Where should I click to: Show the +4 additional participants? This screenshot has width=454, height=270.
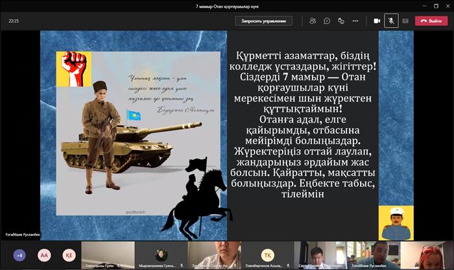coord(19,255)
